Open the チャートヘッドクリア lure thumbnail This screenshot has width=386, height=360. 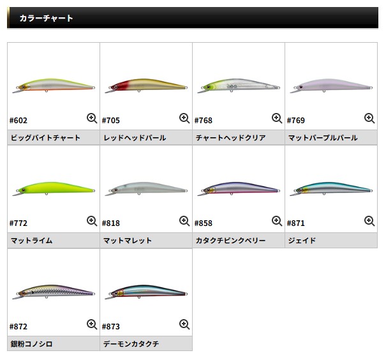tap(239, 87)
